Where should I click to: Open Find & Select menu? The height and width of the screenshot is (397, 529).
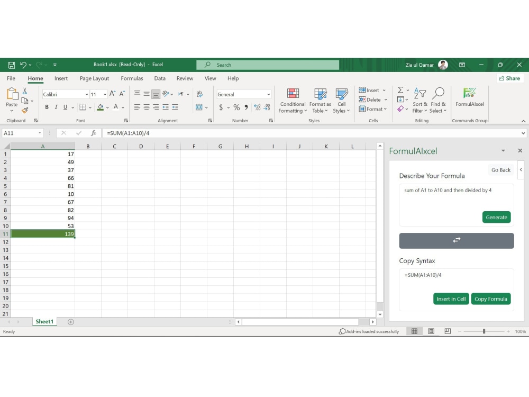point(438,101)
